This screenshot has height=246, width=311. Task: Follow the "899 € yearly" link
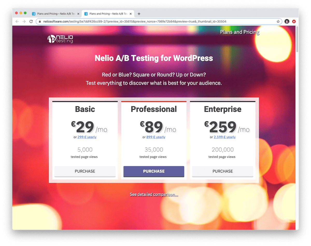tap(156, 137)
